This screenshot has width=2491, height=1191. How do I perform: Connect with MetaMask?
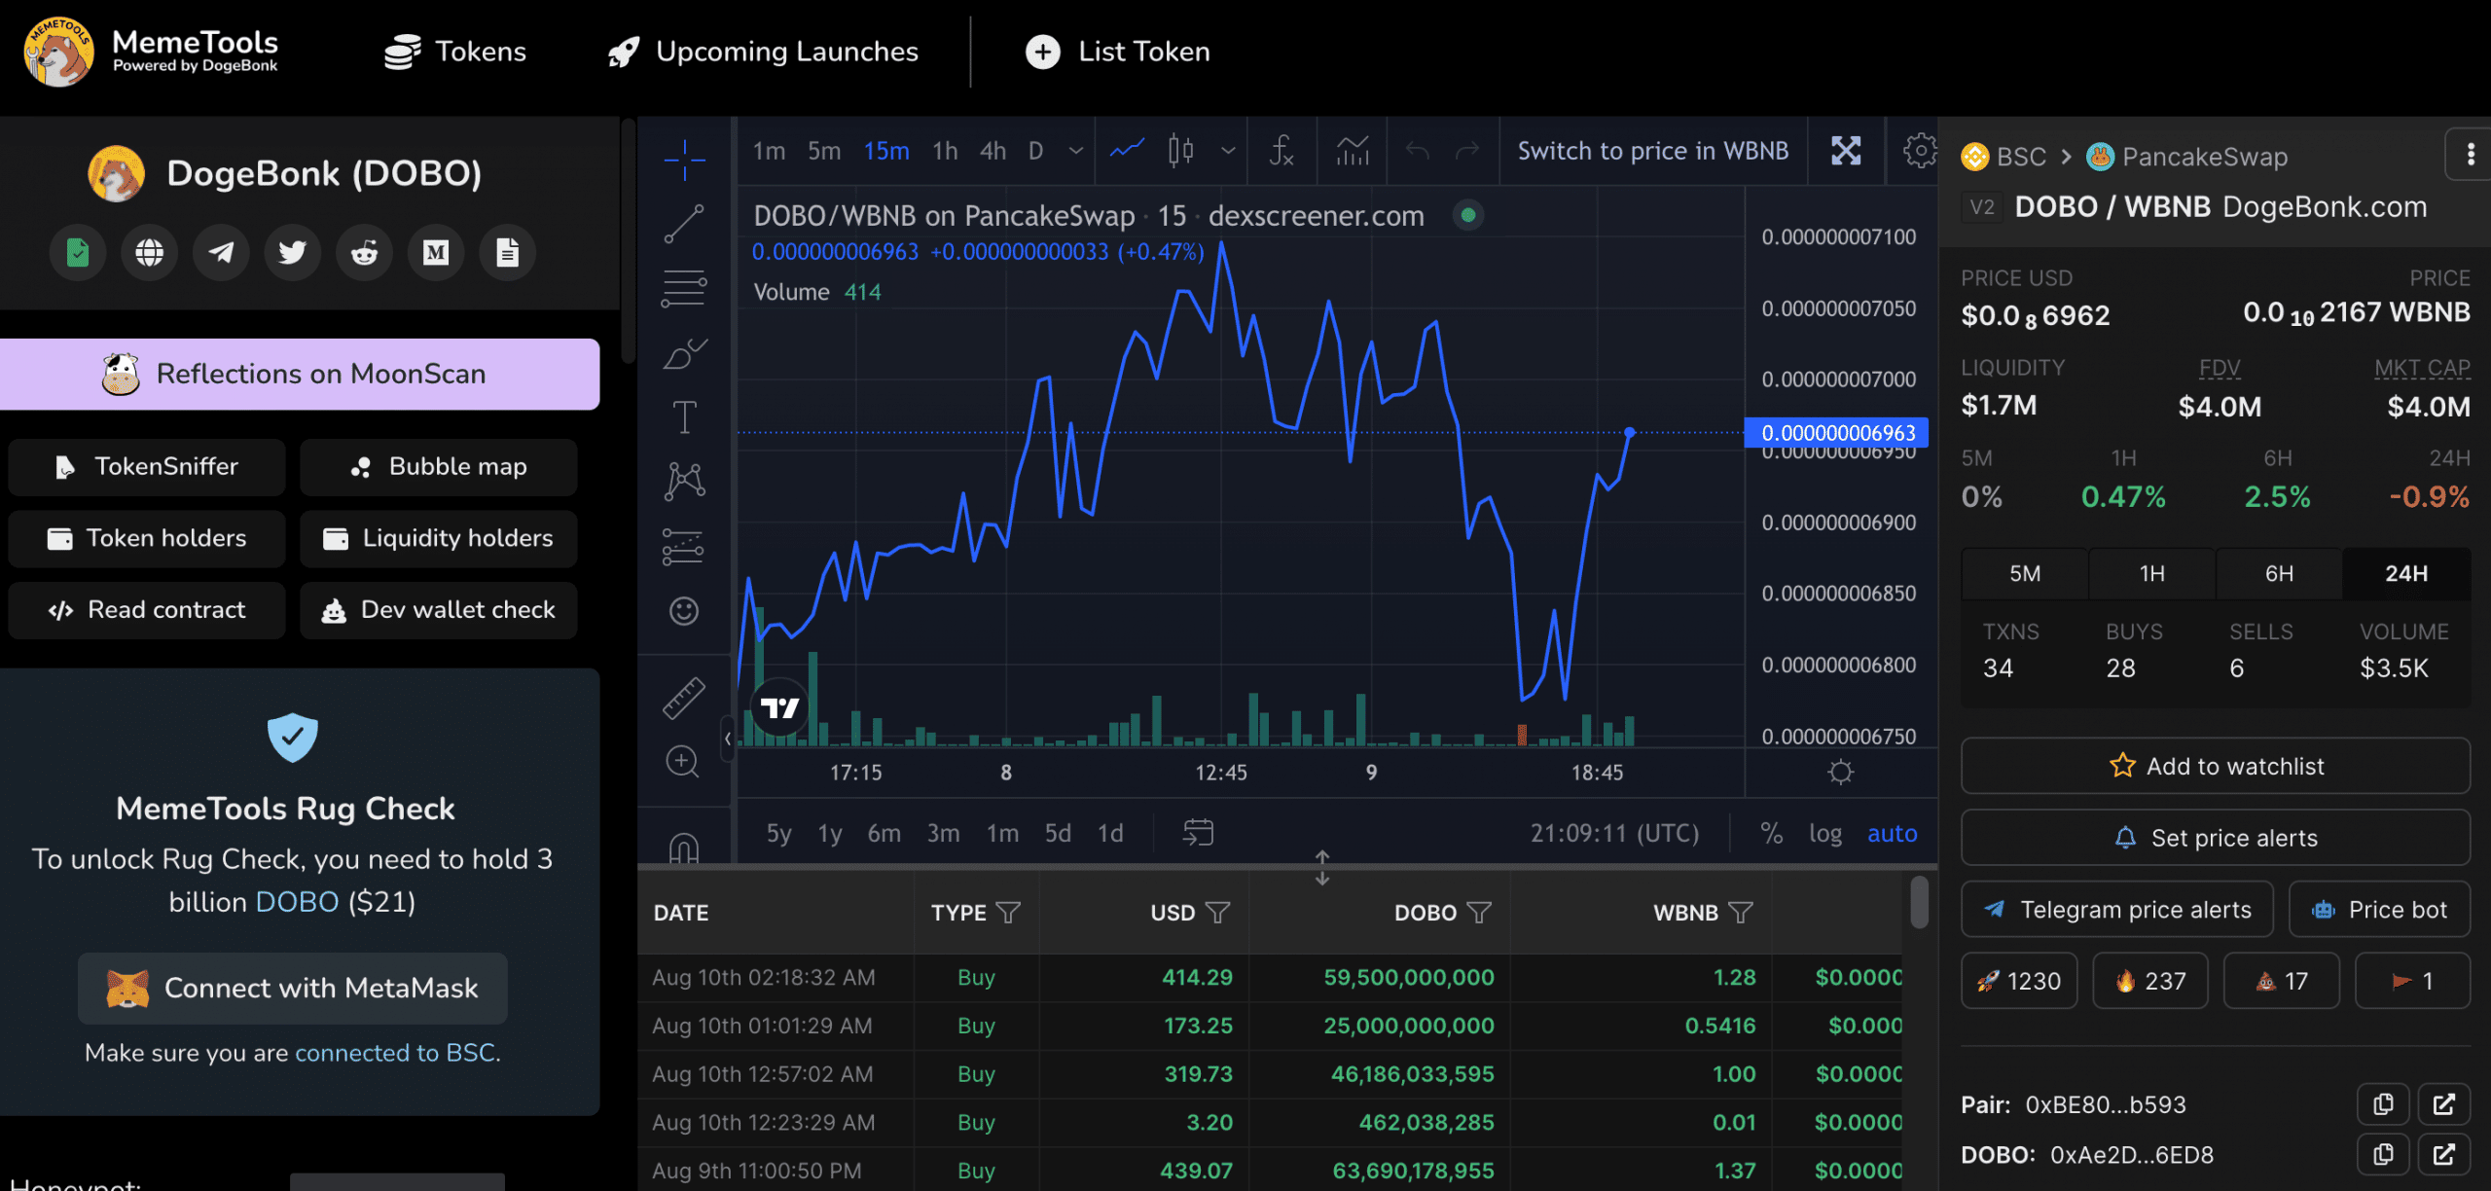pyautogui.click(x=293, y=988)
